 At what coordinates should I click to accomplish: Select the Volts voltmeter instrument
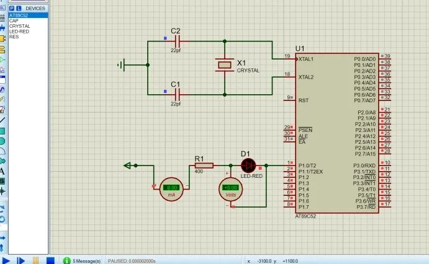231,189
